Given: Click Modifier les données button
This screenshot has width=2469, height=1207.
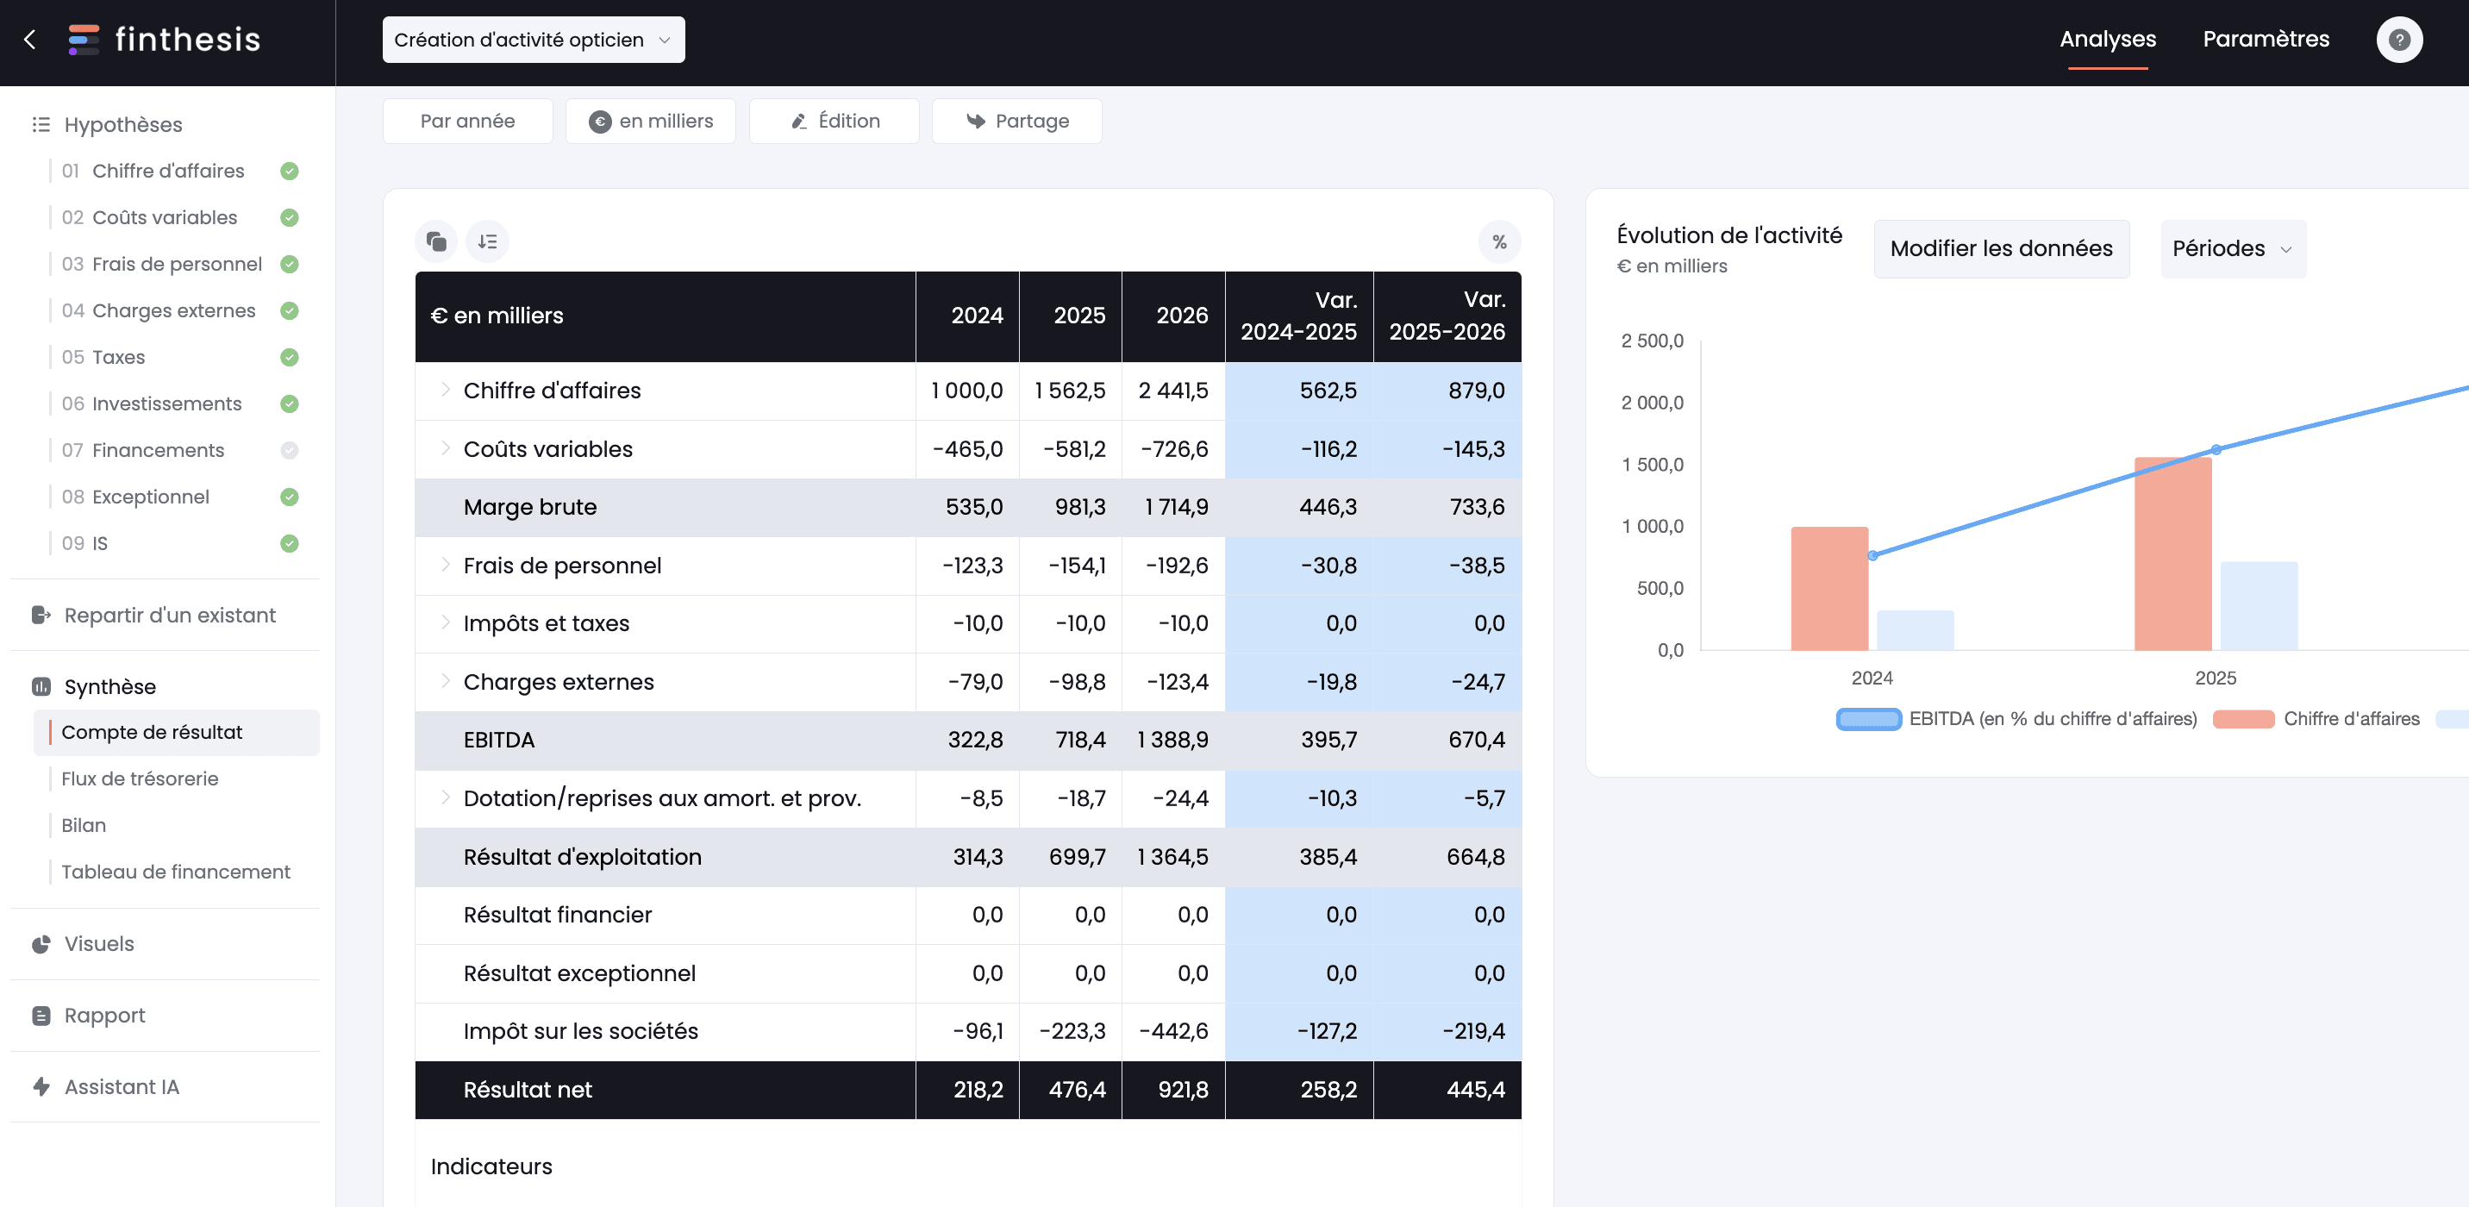Looking at the screenshot, I should [x=2000, y=248].
